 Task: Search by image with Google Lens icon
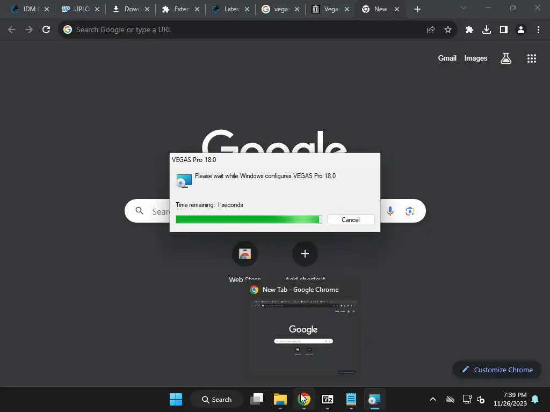(x=410, y=211)
